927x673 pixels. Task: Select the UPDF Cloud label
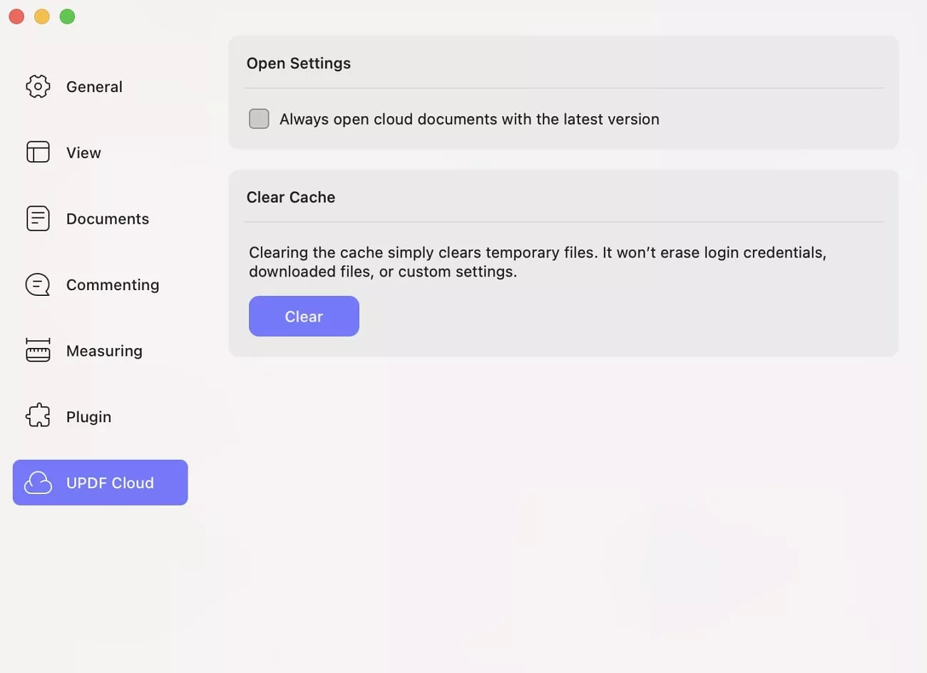tap(110, 483)
